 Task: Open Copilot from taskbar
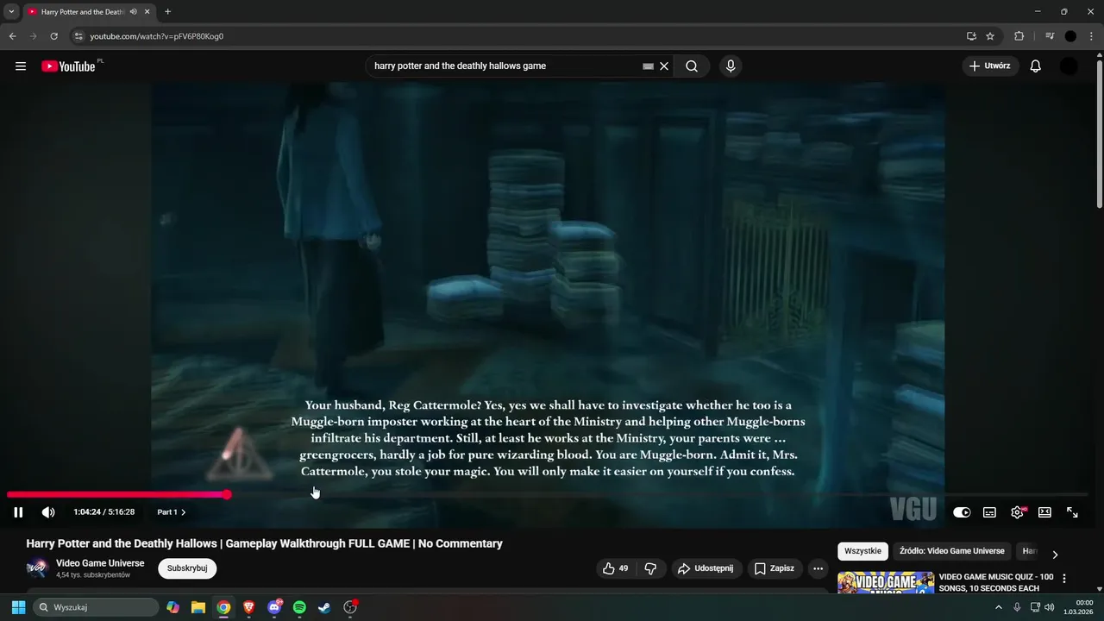[173, 607]
